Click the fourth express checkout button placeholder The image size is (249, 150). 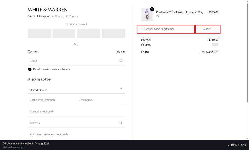click(113, 33)
